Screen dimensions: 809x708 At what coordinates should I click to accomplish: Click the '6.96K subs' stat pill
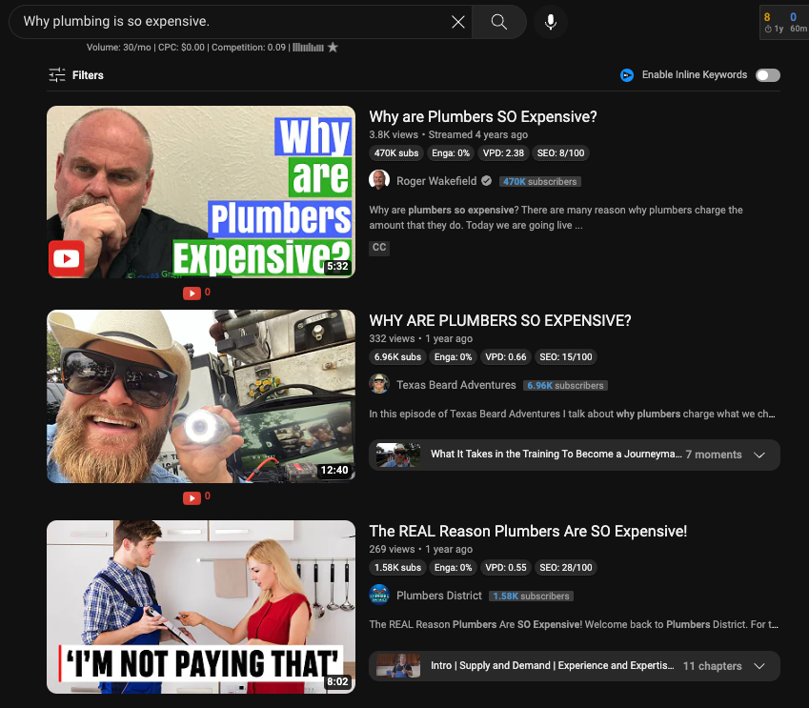pos(397,357)
